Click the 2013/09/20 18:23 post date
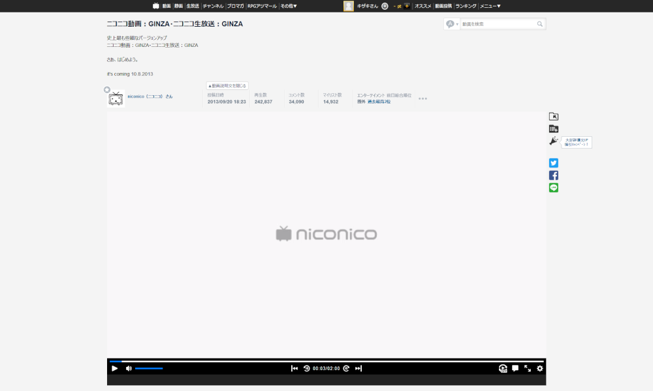This screenshot has width=653, height=391. coord(227,102)
